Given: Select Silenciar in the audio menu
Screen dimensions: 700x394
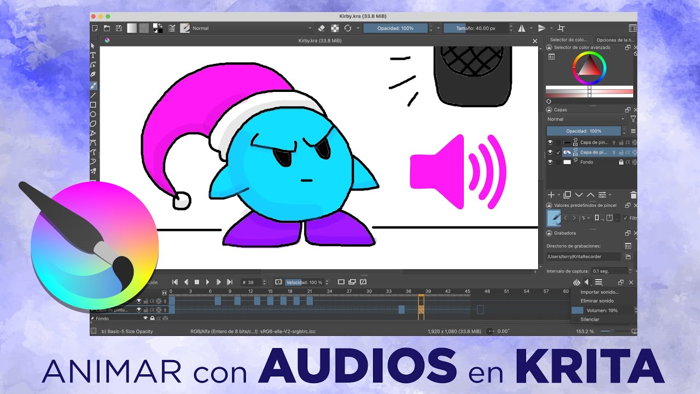Looking at the screenshot, I should coord(590,320).
